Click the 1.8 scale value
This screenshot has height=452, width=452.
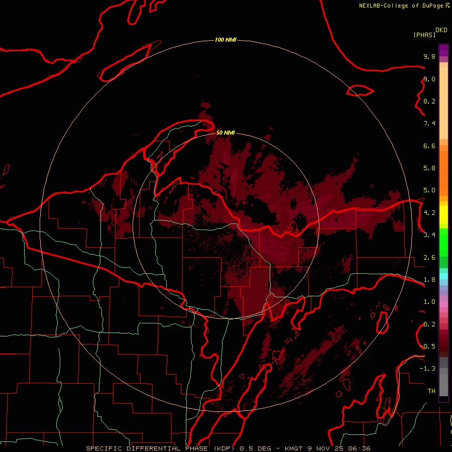(429, 280)
